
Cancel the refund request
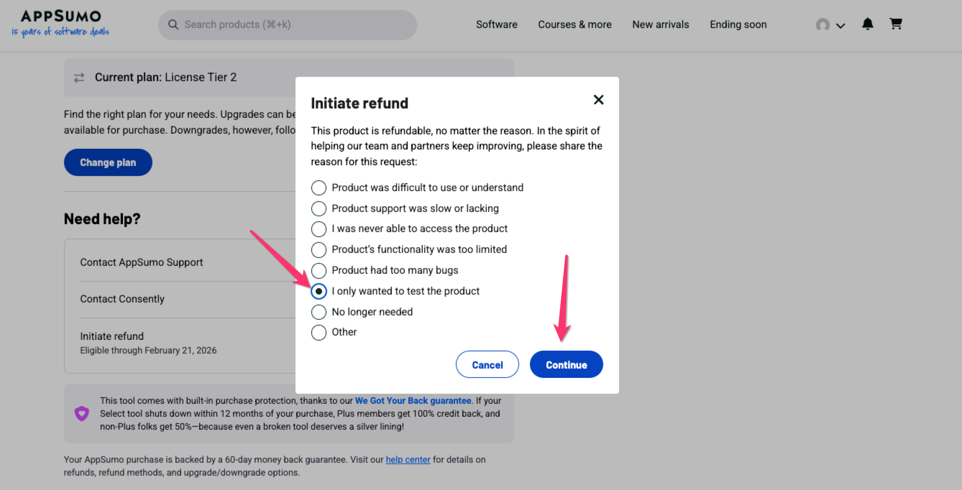487,365
